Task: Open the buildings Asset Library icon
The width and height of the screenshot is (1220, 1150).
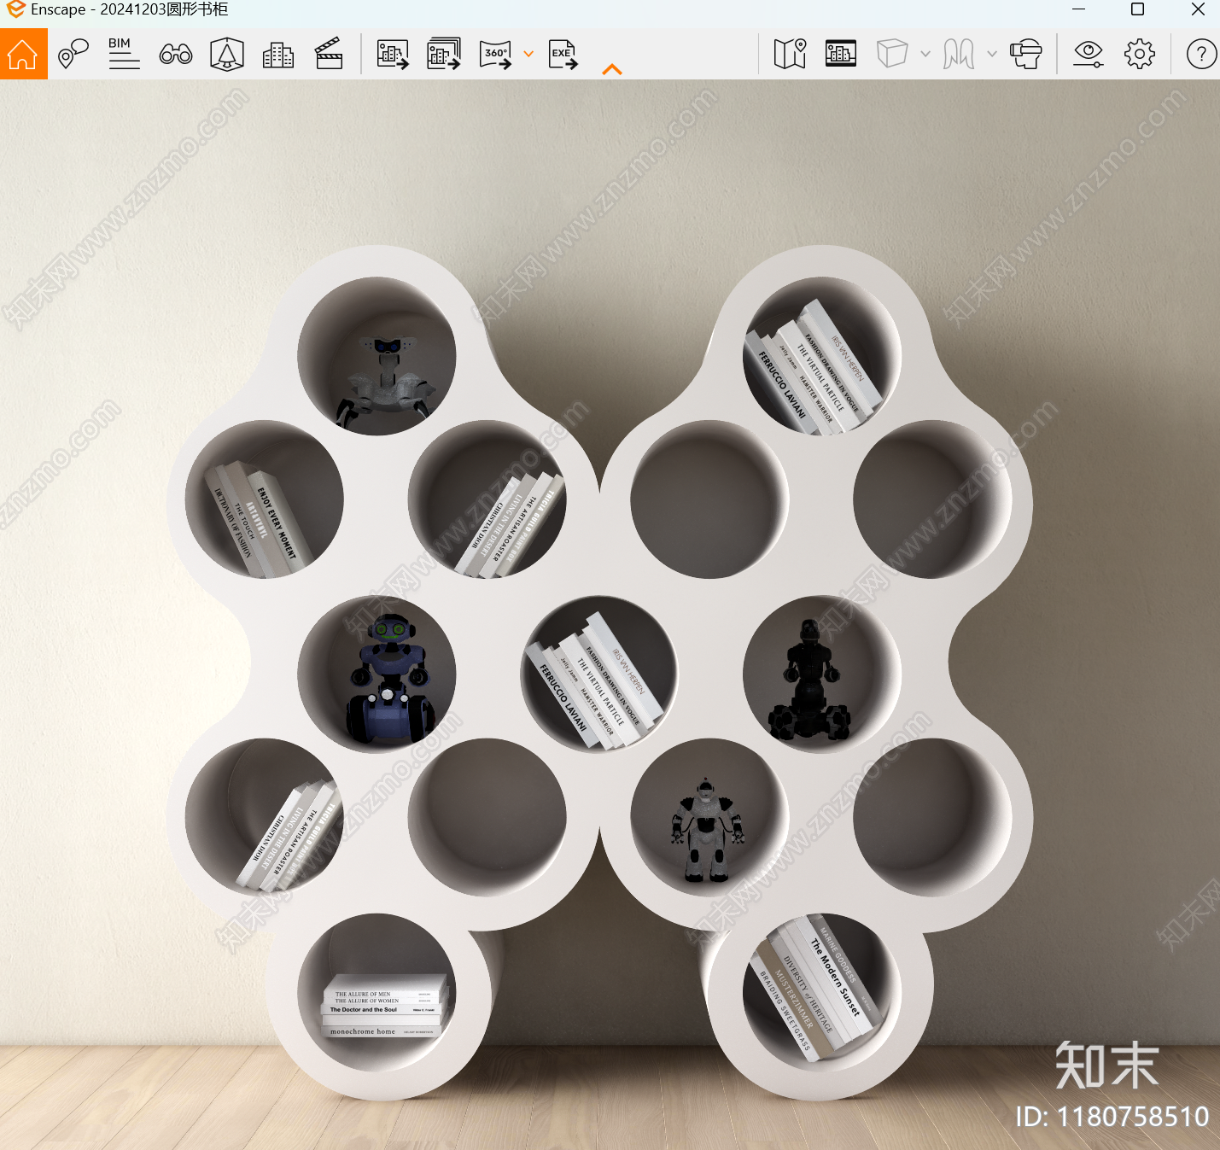Action: [x=278, y=55]
